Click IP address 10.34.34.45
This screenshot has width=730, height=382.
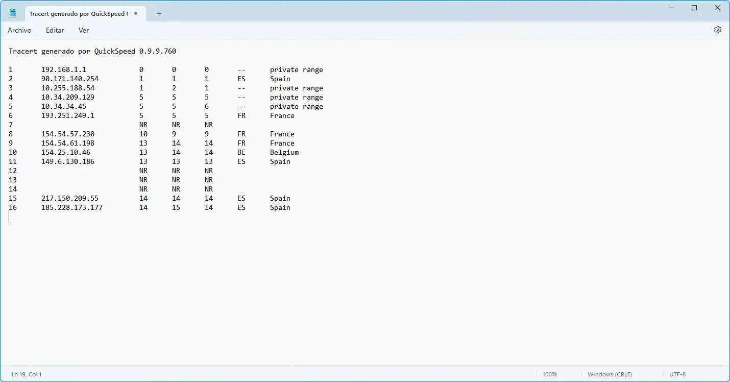pyautogui.click(x=64, y=106)
